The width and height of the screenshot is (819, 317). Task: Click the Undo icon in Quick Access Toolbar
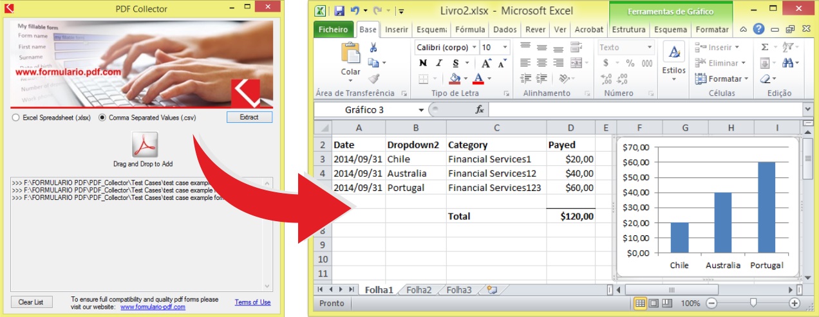tap(355, 11)
